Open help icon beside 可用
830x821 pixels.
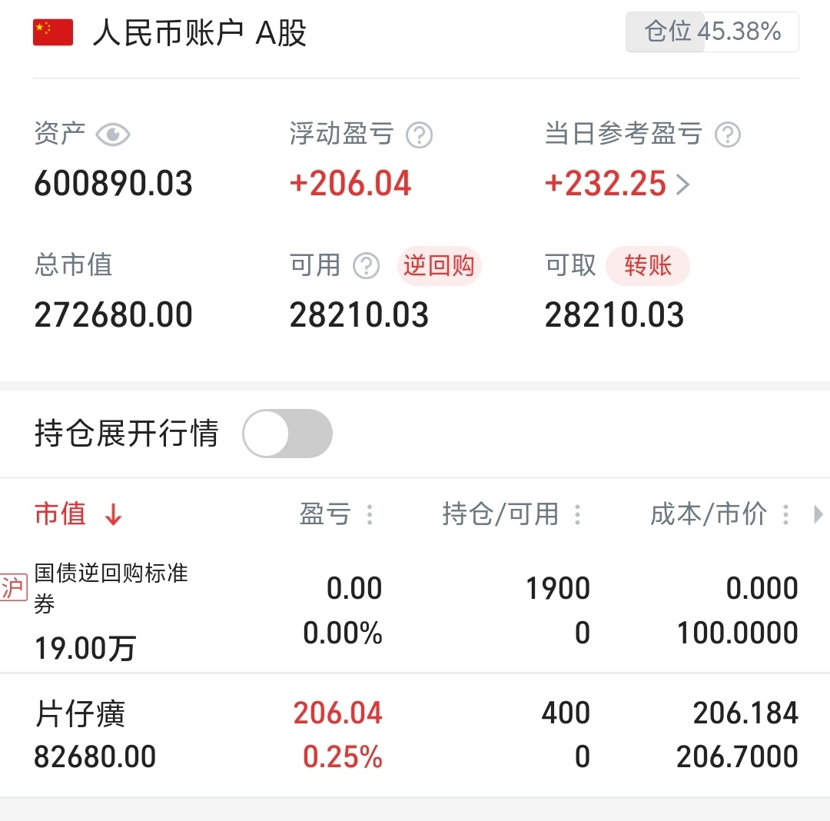(x=367, y=266)
